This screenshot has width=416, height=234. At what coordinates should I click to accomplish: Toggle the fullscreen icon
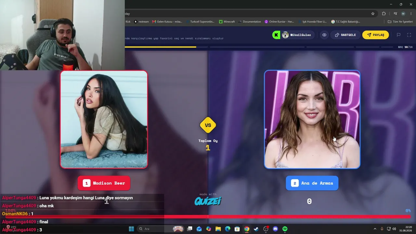[409, 35]
